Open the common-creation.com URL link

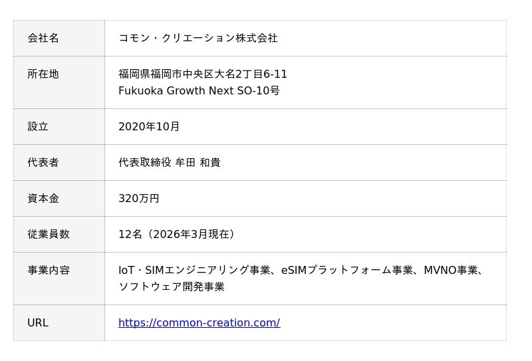click(199, 323)
